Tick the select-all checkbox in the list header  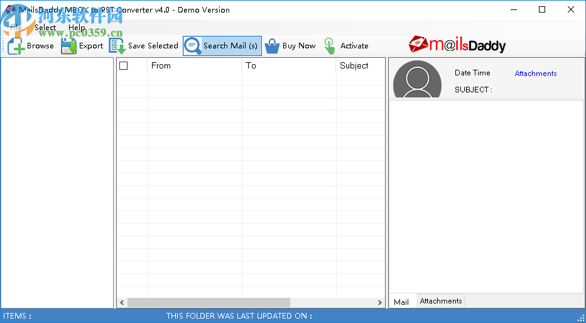pyautogui.click(x=123, y=66)
